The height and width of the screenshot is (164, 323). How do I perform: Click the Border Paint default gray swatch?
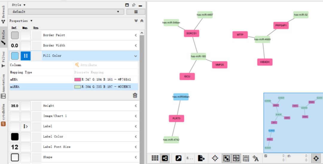15,35
